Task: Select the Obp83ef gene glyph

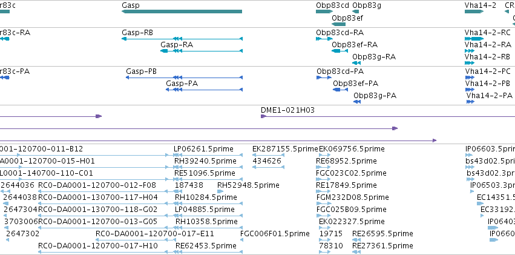Action: (x=339, y=24)
